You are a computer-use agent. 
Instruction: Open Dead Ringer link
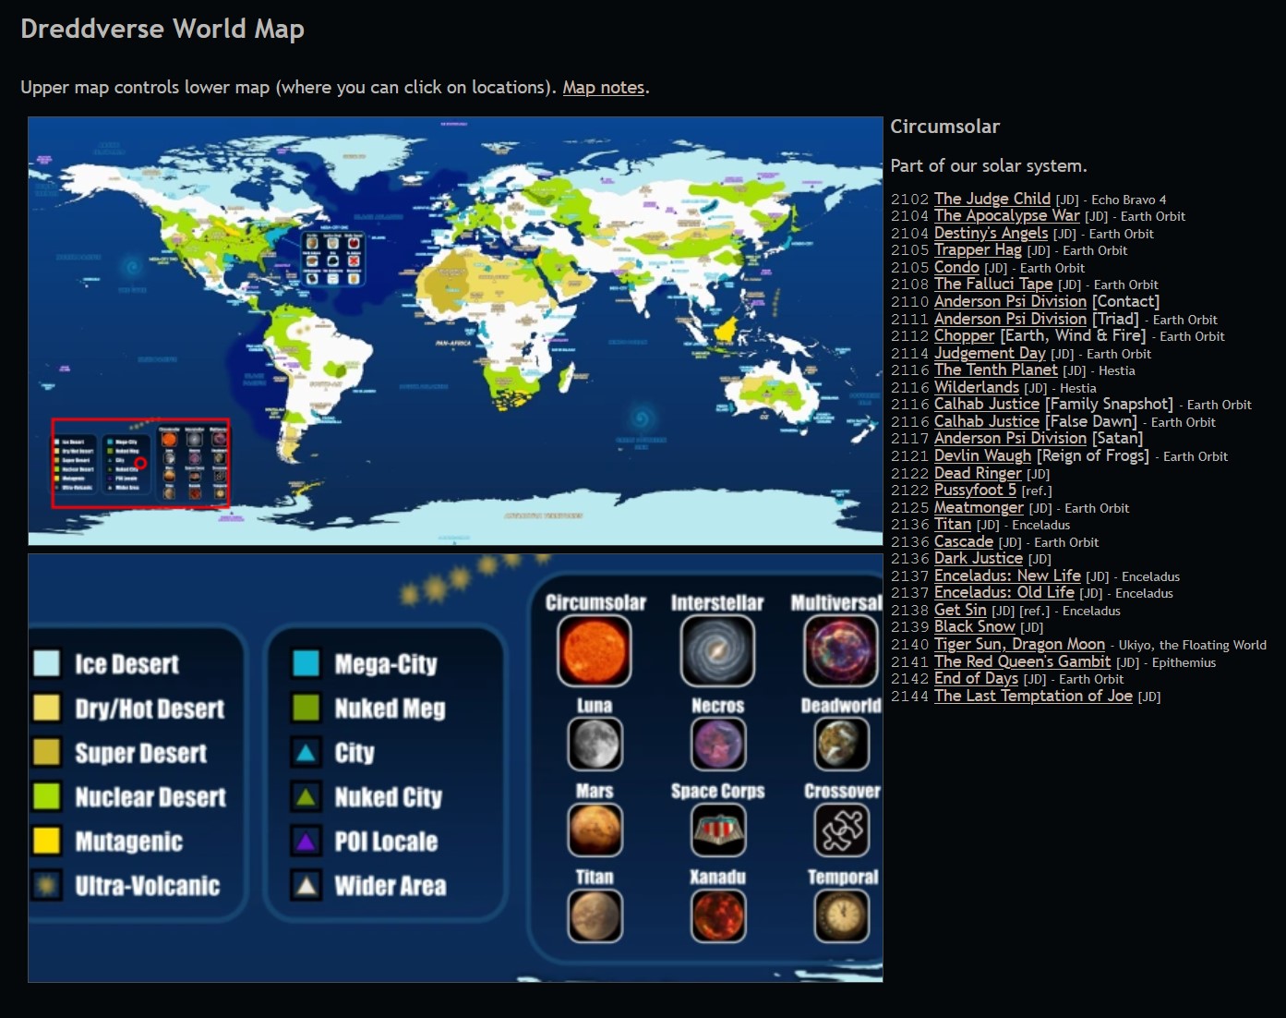(978, 473)
